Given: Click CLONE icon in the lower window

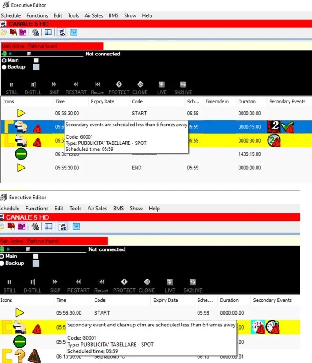Looking at the screenshot, I should (147, 282).
